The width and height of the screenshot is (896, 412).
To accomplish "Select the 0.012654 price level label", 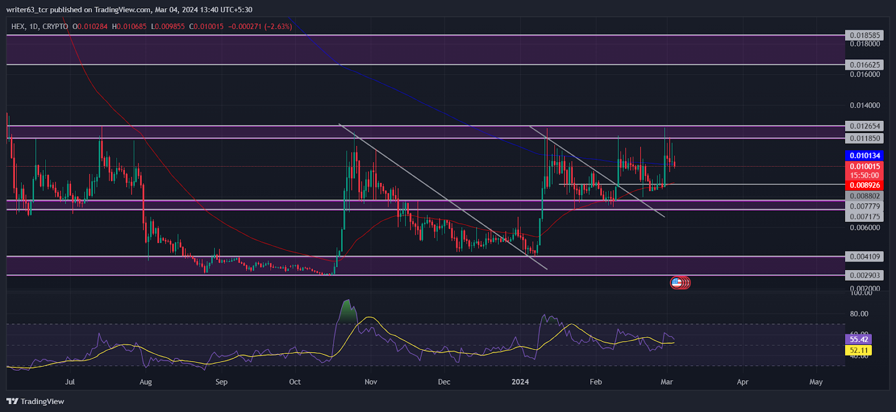I will click(x=865, y=126).
